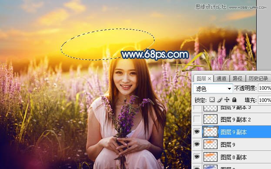271x169 pixels.
Task: Select the 图层 9 副本 thumbnail
Action: coord(211,132)
